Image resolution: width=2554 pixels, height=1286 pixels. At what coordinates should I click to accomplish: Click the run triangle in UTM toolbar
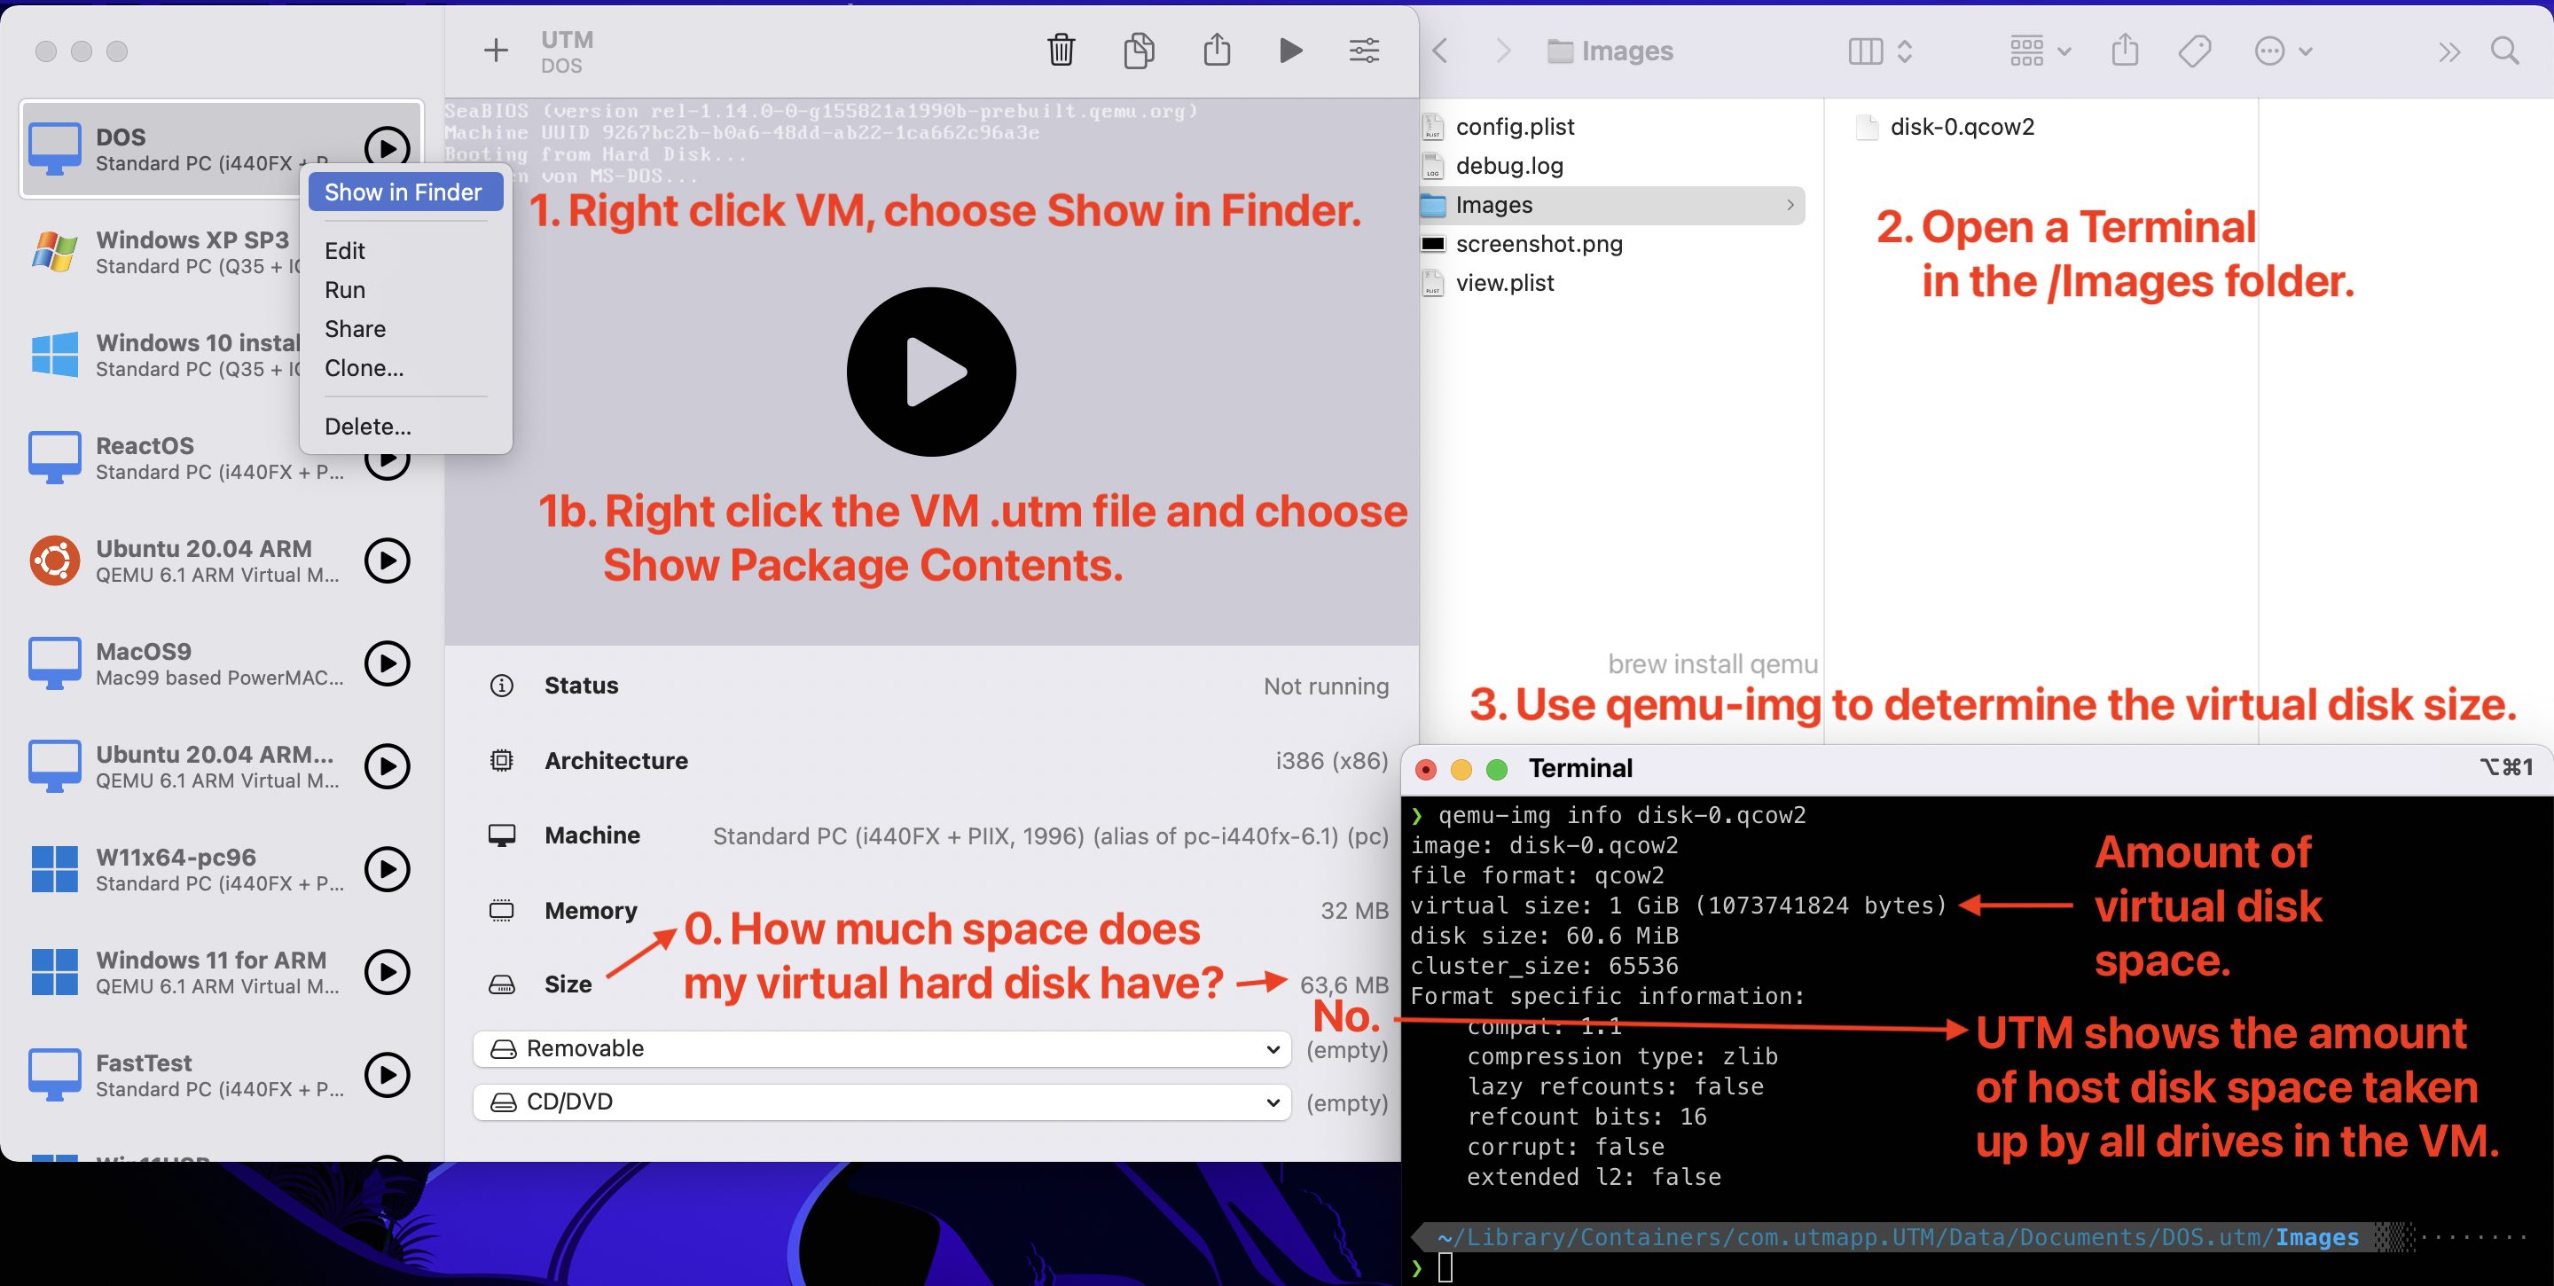[1290, 51]
